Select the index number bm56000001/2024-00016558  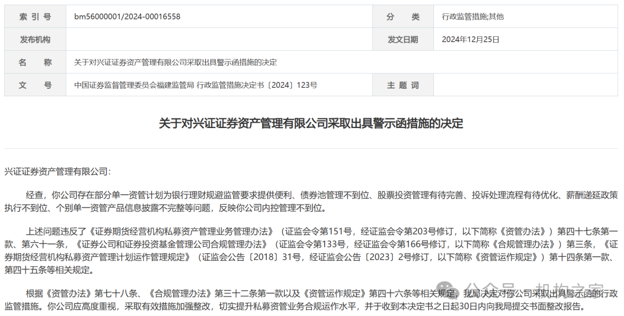click(x=127, y=17)
